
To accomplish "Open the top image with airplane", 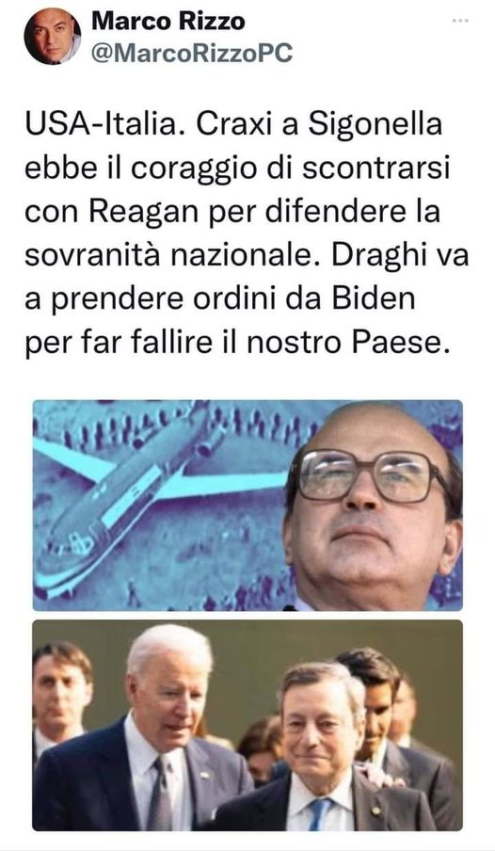I will pyautogui.click(x=247, y=506).
